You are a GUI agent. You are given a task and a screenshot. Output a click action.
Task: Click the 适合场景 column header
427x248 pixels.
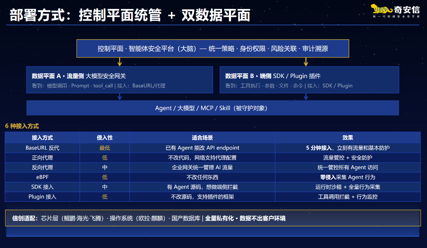point(202,138)
